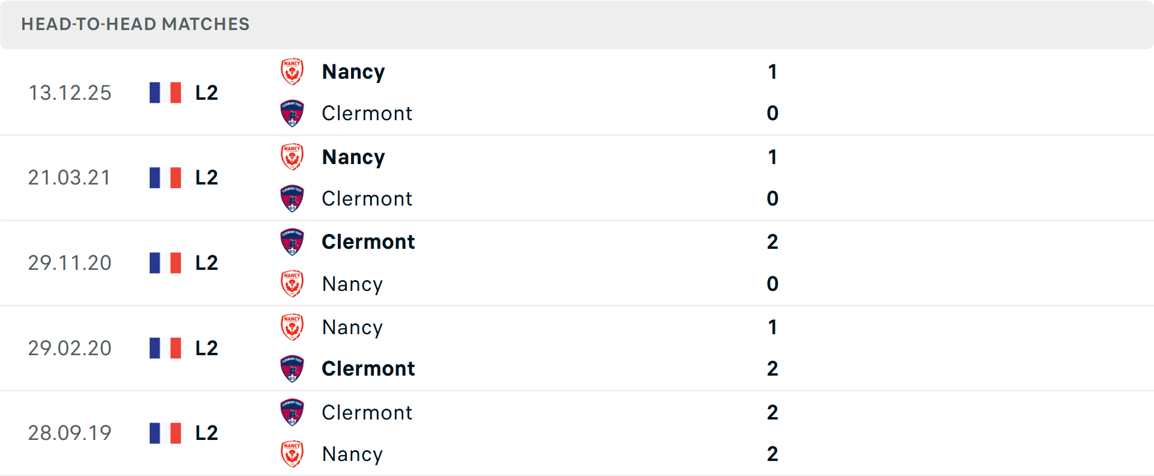Click Clermont's score 2 in 28.09.19 match
The width and height of the screenshot is (1154, 476).
pyautogui.click(x=772, y=413)
